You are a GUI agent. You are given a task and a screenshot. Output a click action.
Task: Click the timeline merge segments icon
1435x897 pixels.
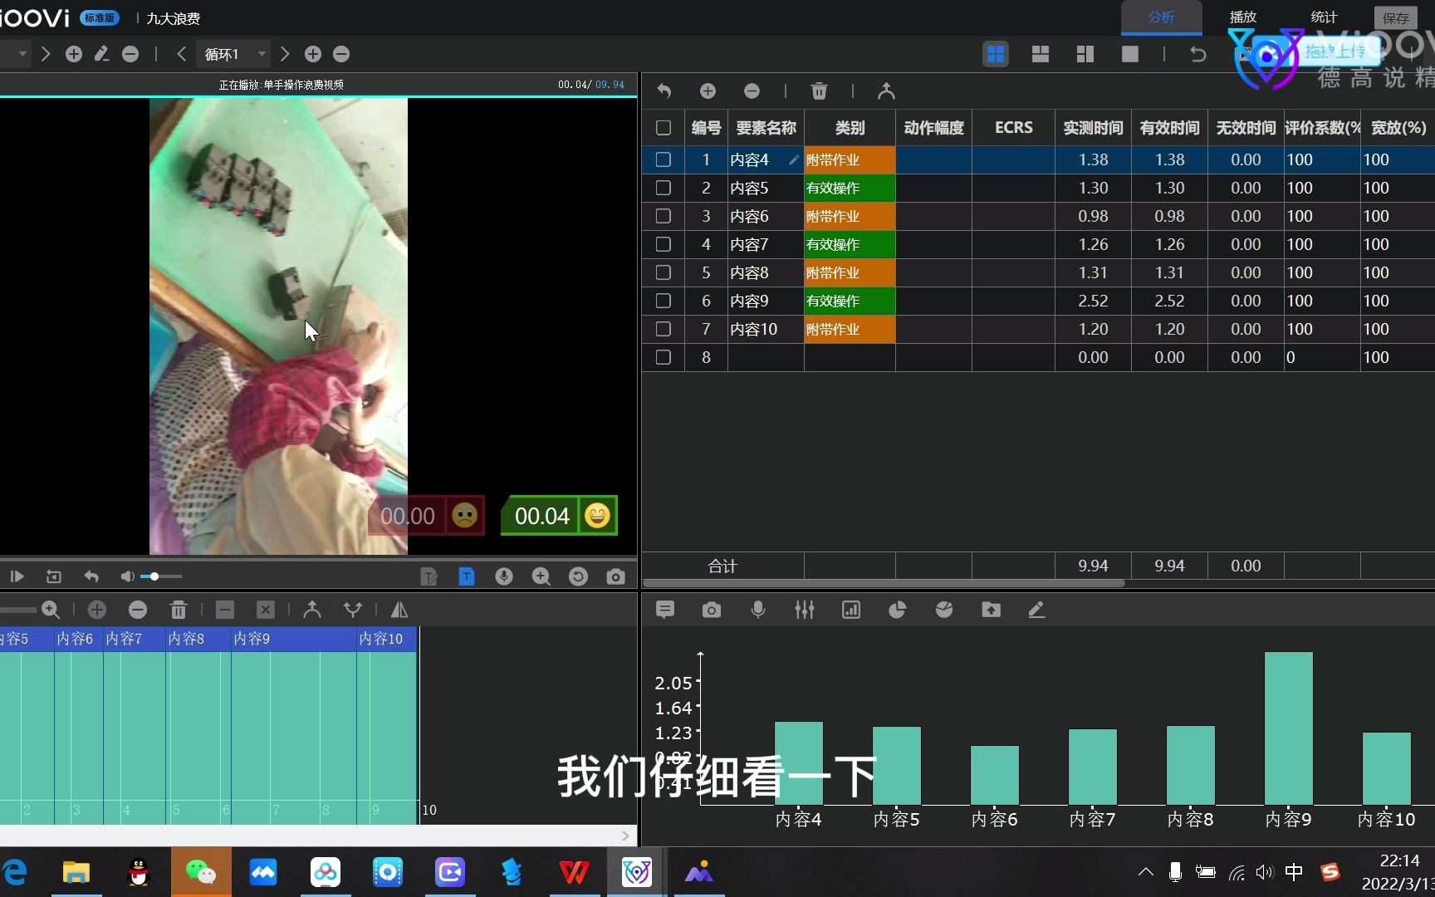(312, 610)
